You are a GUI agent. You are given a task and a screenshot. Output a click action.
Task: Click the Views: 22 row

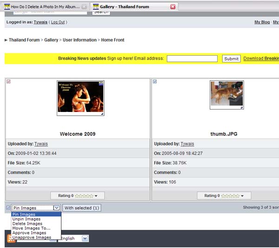[78, 182]
